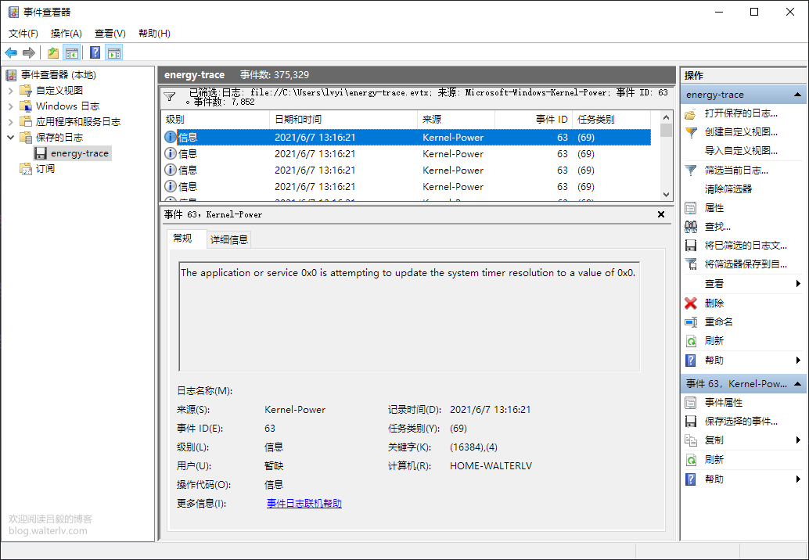
Task: Close the event 63 preview pane
Action: coord(660,214)
